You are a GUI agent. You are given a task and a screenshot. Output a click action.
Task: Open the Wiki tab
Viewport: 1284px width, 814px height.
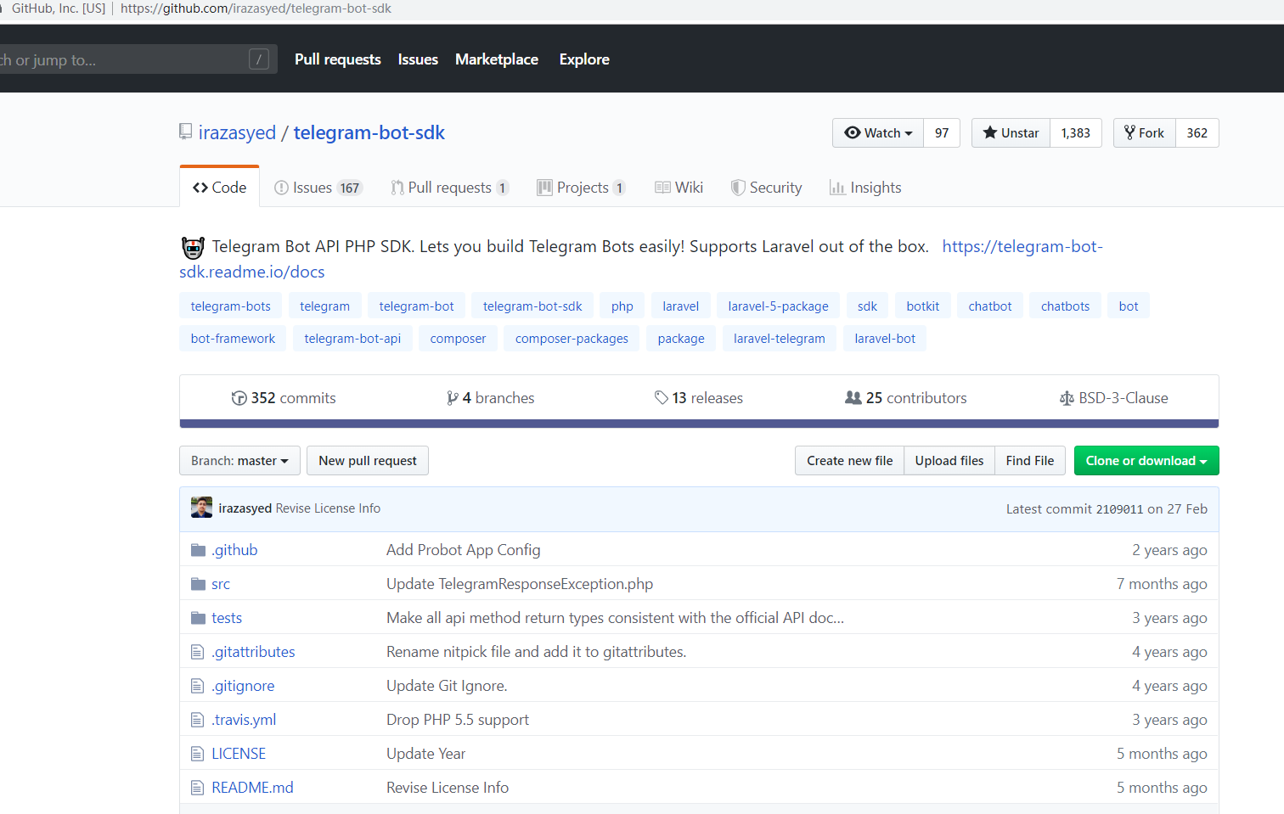coord(679,188)
